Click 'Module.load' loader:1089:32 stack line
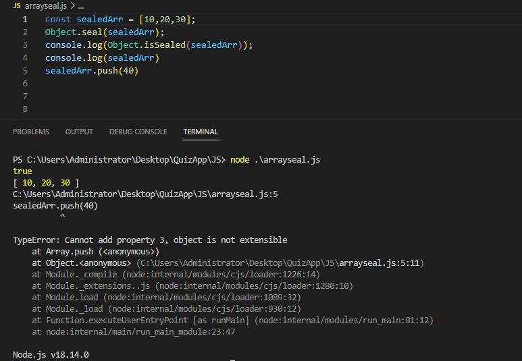The height and width of the screenshot is (361, 522). (166, 298)
